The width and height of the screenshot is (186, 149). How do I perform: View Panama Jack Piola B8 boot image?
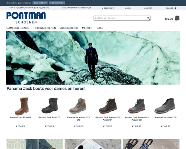(x=22, y=106)
